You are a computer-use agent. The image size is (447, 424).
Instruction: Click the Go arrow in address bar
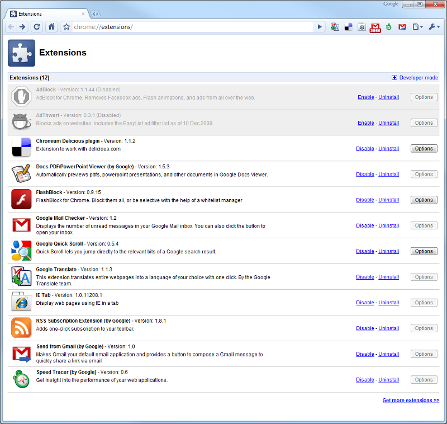click(320, 27)
